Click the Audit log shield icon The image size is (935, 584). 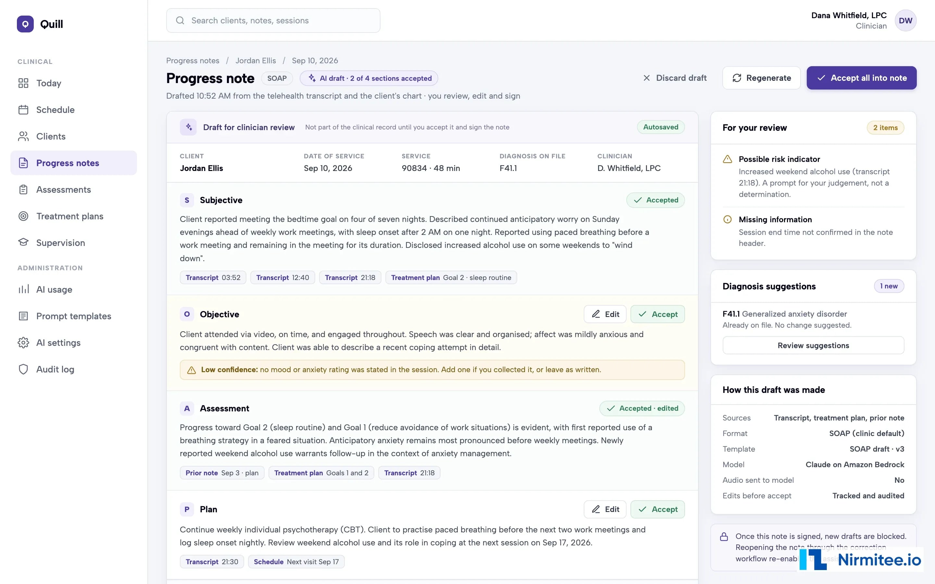coord(23,369)
